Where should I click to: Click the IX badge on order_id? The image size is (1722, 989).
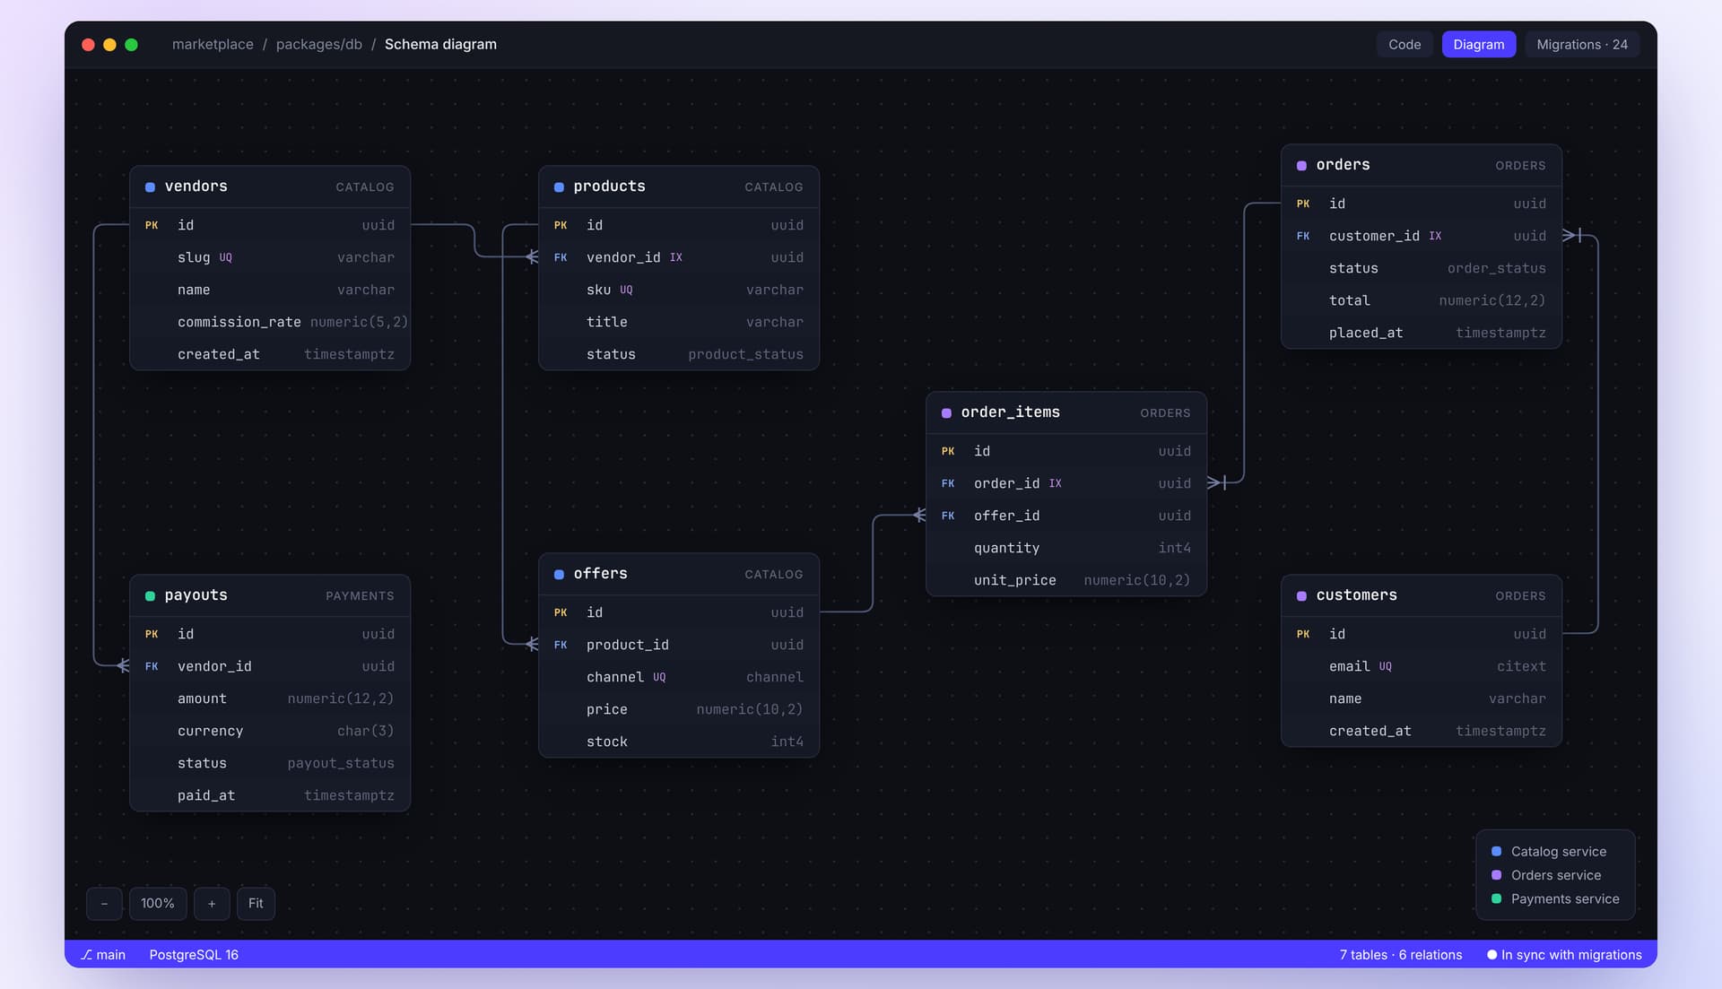click(1055, 483)
